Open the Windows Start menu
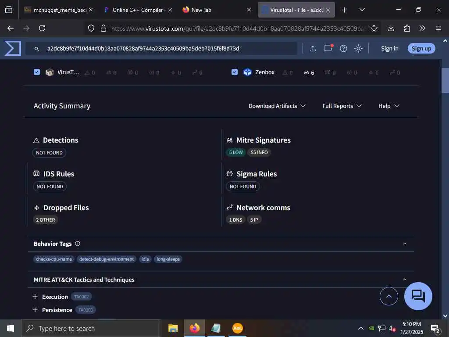This screenshot has height=337, width=449. point(11,328)
